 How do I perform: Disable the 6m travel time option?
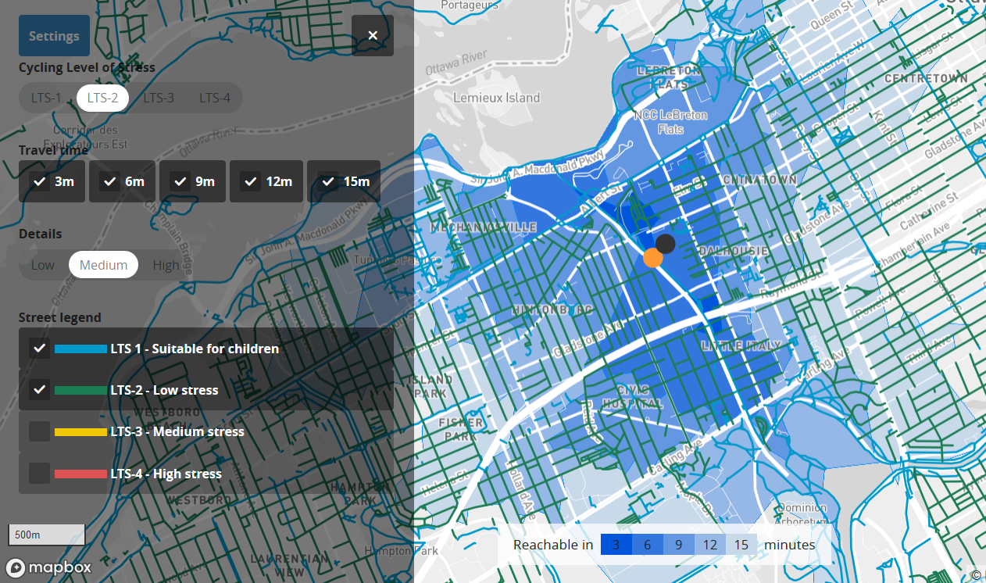point(122,181)
